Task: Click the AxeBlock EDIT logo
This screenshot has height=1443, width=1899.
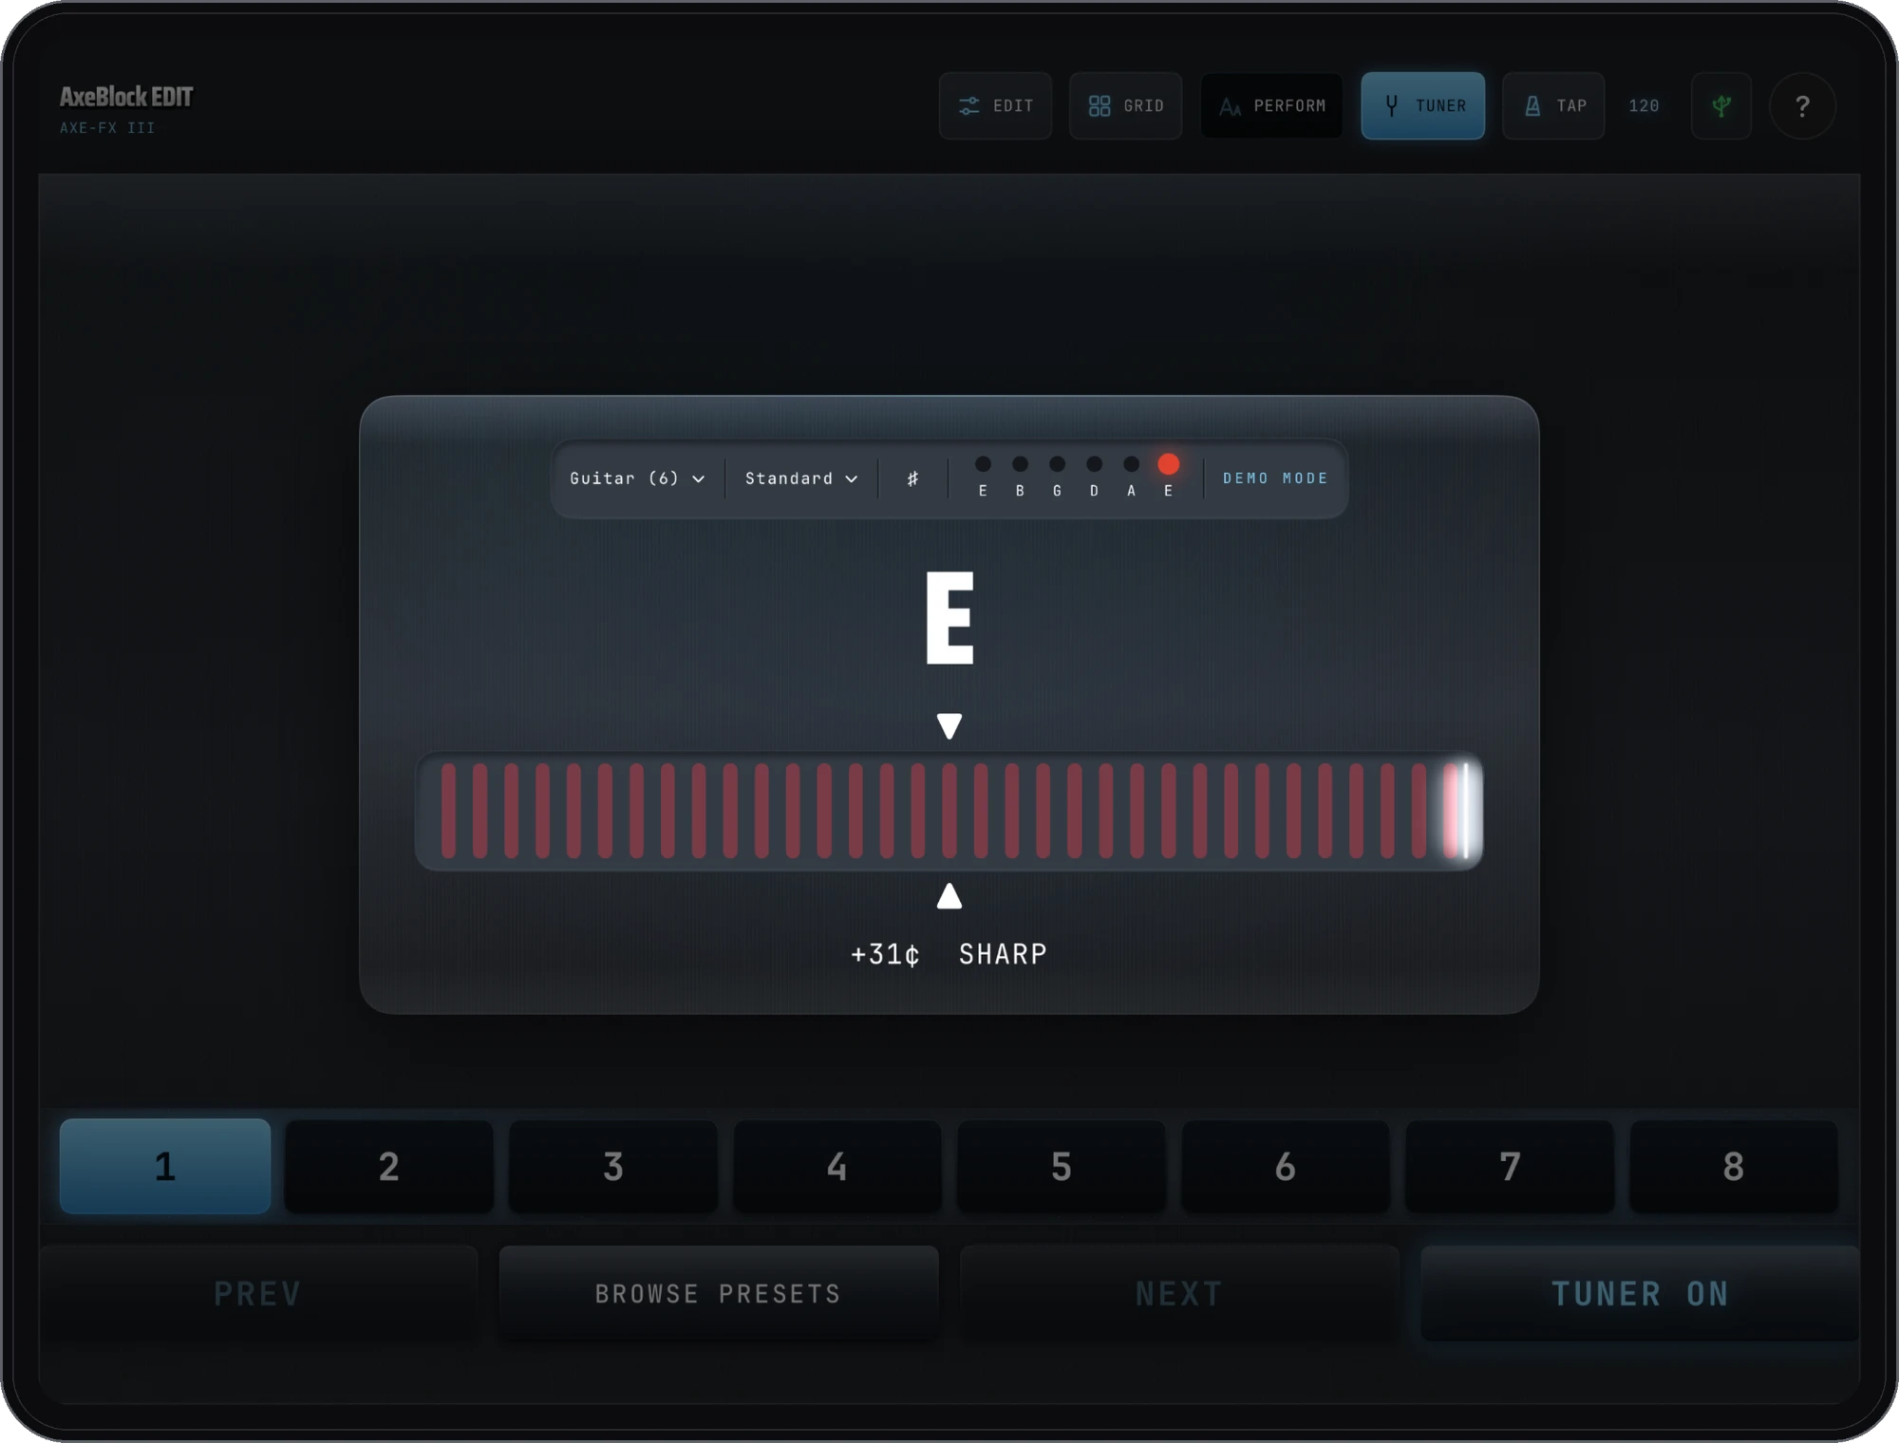Action: 126,97
